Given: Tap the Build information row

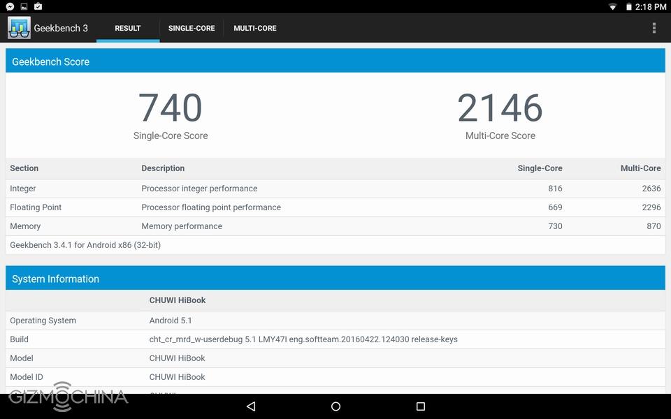Looking at the screenshot, I should point(335,339).
